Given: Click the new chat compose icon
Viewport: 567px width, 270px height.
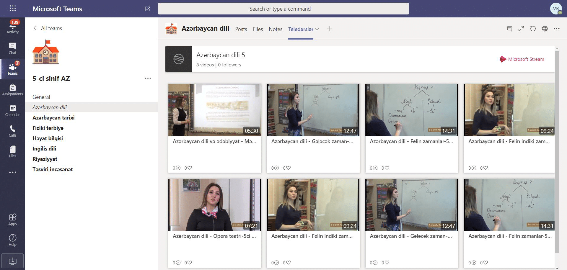Looking at the screenshot, I should (x=147, y=9).
